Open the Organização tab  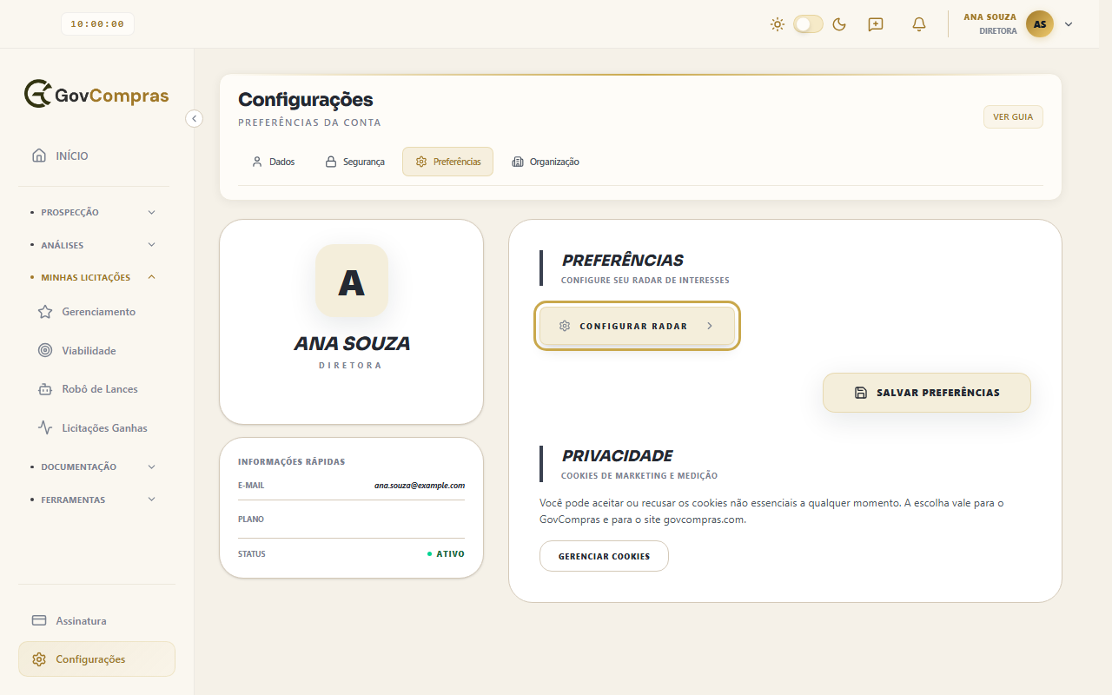pos(546,162)
